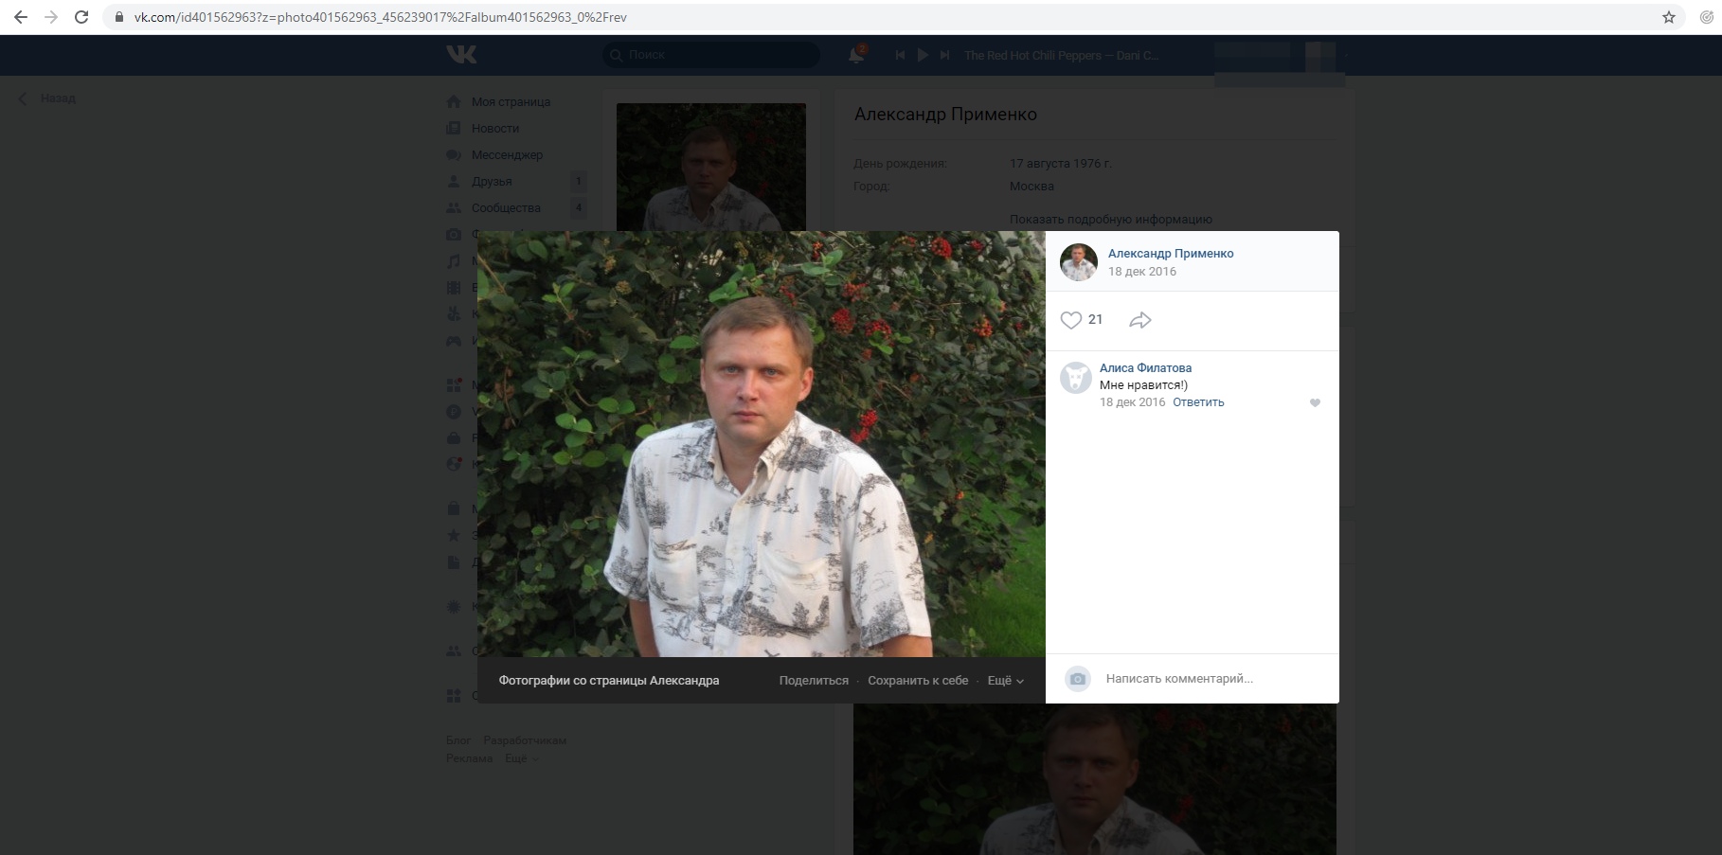The image size is (1722, 855).
Task: Attach a photo with the comment camera icon
Action: point(1078,679)
